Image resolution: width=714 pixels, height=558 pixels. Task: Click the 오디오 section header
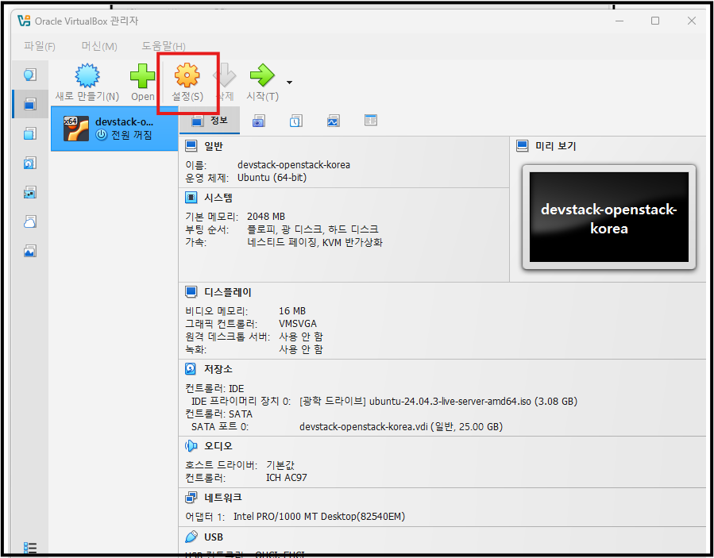pyautogui.click(x=218, y=445)
